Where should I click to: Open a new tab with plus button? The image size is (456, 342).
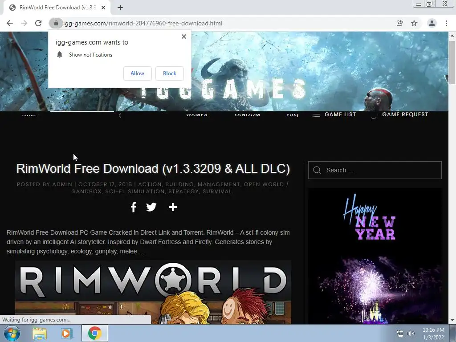(x=120, y=8)
